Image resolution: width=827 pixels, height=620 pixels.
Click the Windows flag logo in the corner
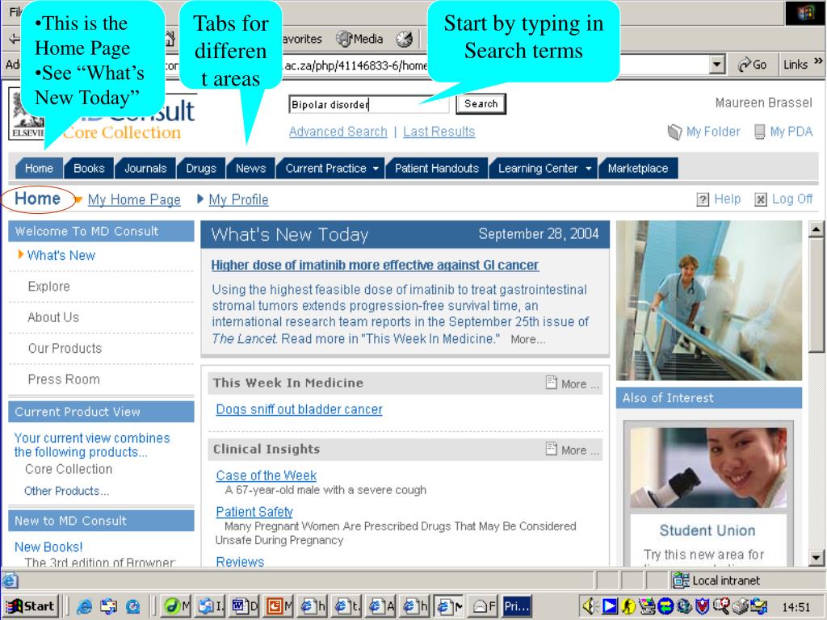805,13
